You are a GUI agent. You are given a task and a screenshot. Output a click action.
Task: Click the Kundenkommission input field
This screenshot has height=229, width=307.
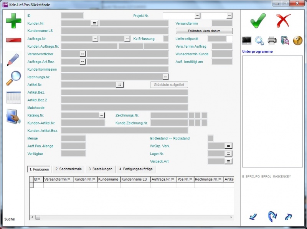pos(115,69)
